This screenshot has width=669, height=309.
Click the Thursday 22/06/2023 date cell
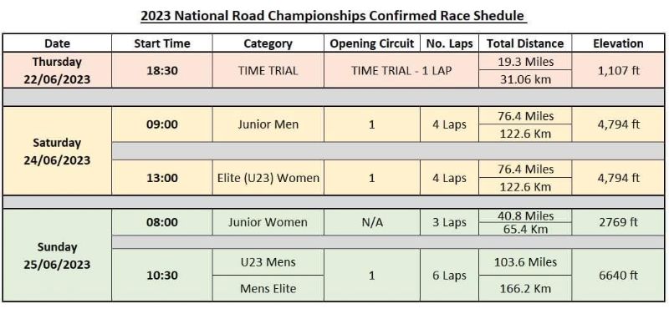pyautogui.click(x=57, y=70)
